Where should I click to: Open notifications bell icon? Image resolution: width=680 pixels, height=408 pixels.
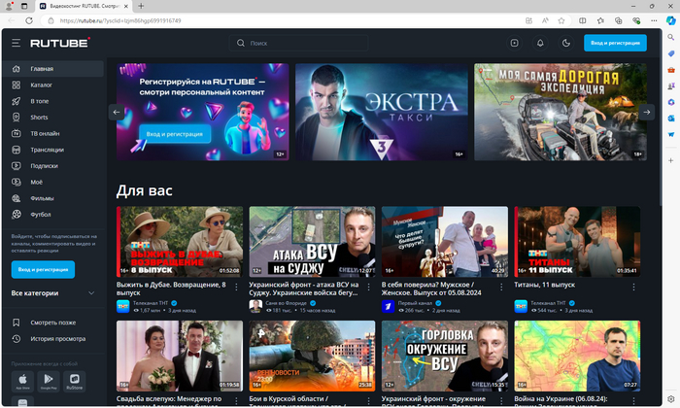pyautogui.click(x=540, y=43)
